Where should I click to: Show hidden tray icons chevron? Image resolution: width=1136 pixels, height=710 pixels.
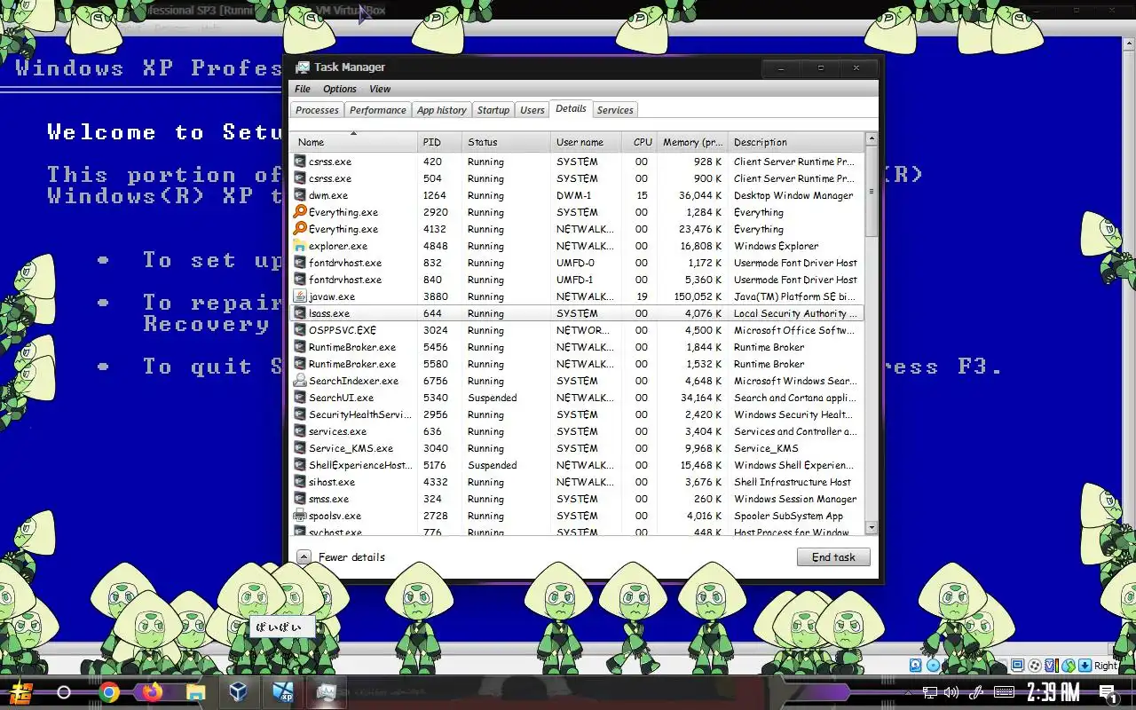(907, 692)
